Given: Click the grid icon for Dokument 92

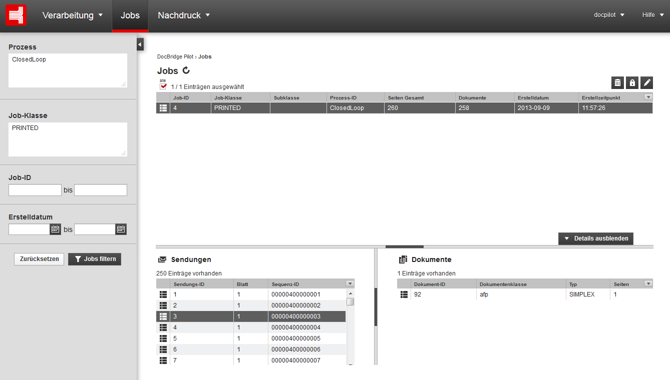Looking at the screenshot, I should [404, 294].
